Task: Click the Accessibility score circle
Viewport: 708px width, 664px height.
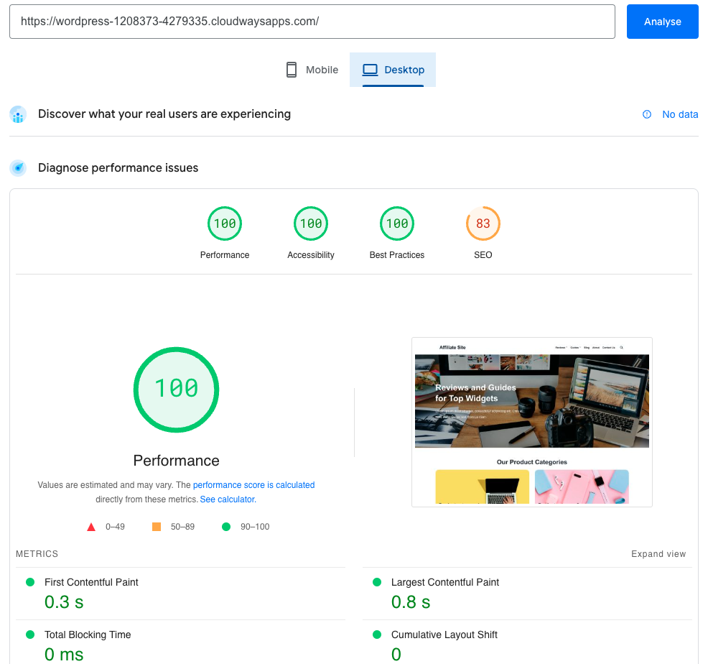Action: coord(310,223)
